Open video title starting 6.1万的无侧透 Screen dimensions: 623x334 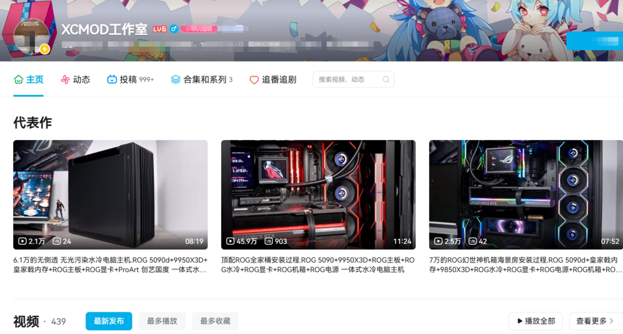click(110, 265)
